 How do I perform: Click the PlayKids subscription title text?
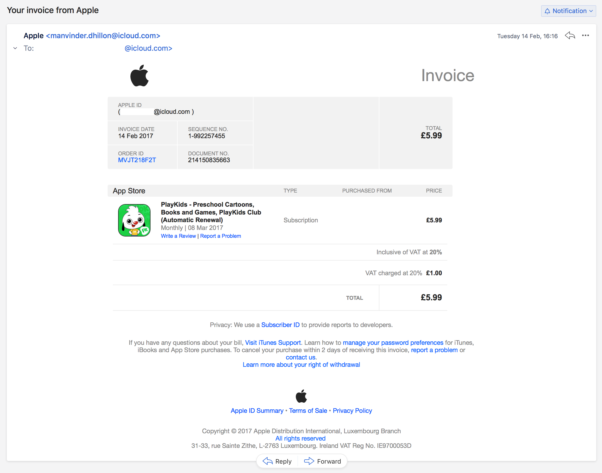pyautogui.click(x=211, y=212)
